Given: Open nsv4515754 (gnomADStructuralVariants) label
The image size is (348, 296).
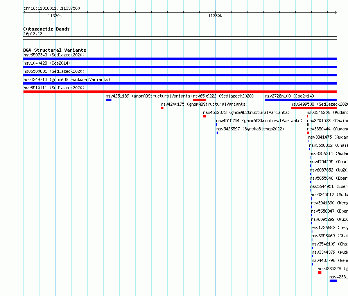Looking at the screenshot, I should [x=259, y=121].
